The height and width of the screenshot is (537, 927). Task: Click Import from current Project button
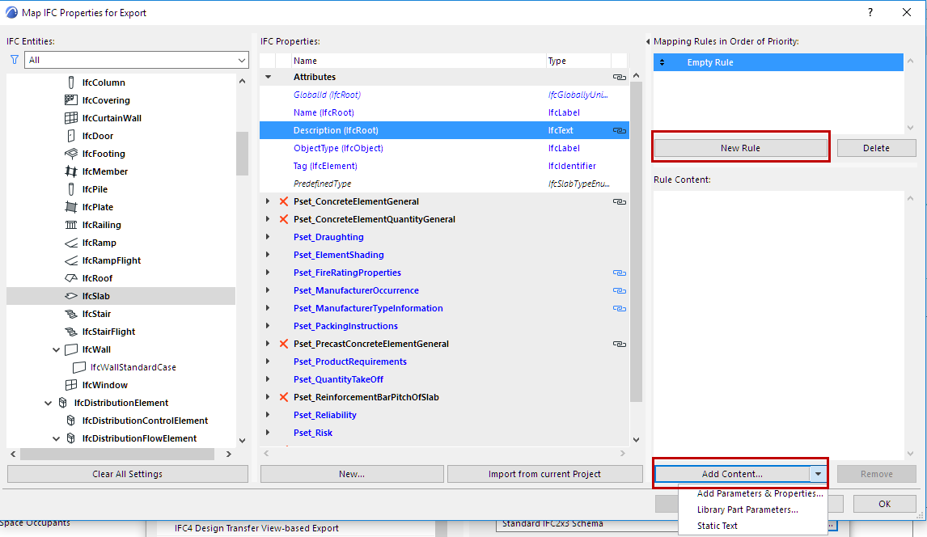click(x=544, y=474)
